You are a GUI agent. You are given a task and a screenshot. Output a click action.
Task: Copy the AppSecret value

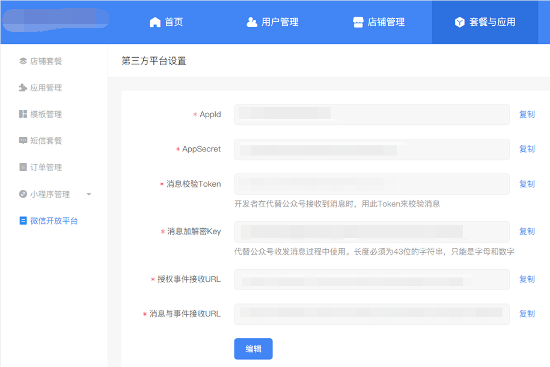click(527, 149)
